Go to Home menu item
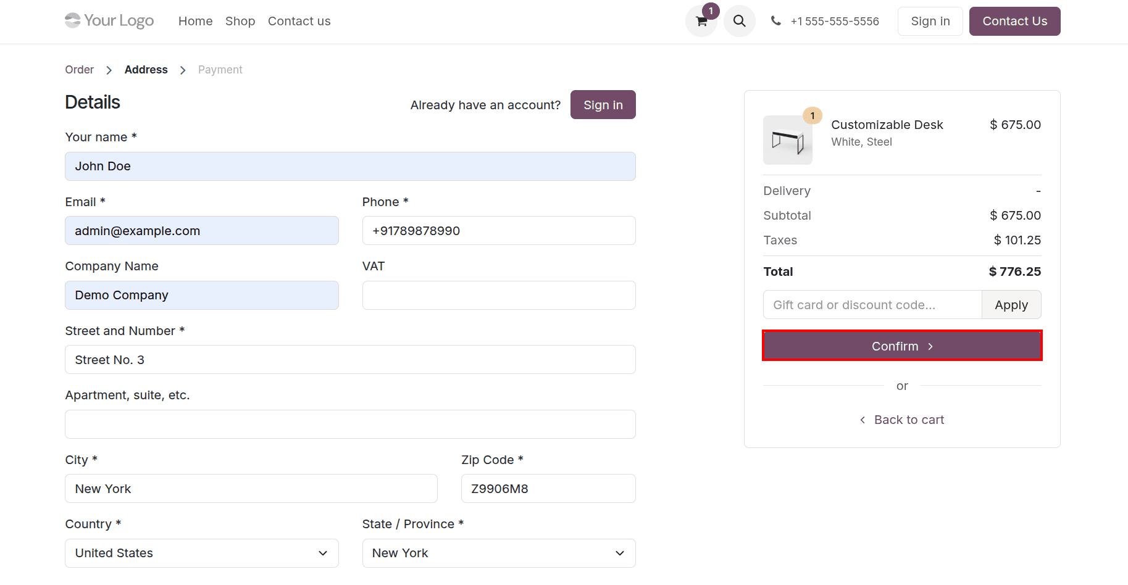This screenshot has height=585, width=1128. (195, 21)
